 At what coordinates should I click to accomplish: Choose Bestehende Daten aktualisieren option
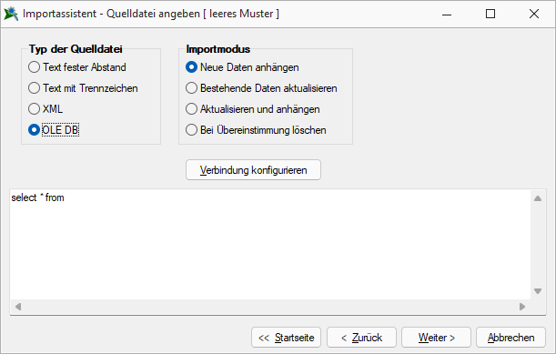pos(261,88)
